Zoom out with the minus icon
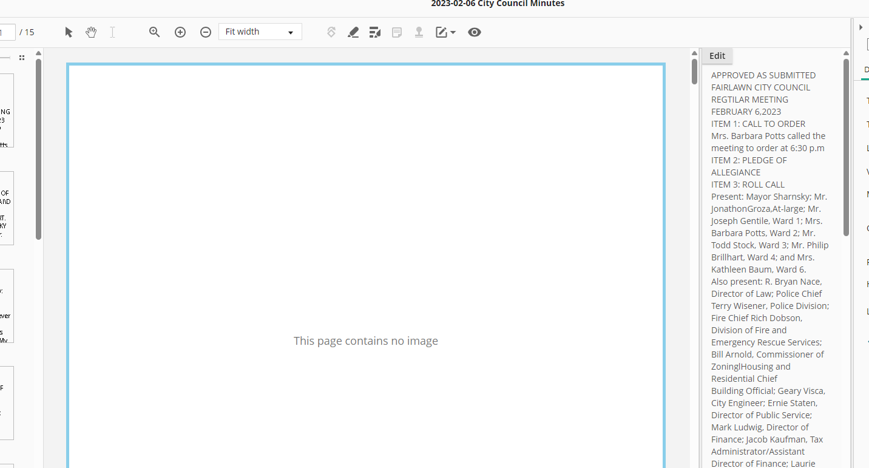 click(x=206, y=32)
